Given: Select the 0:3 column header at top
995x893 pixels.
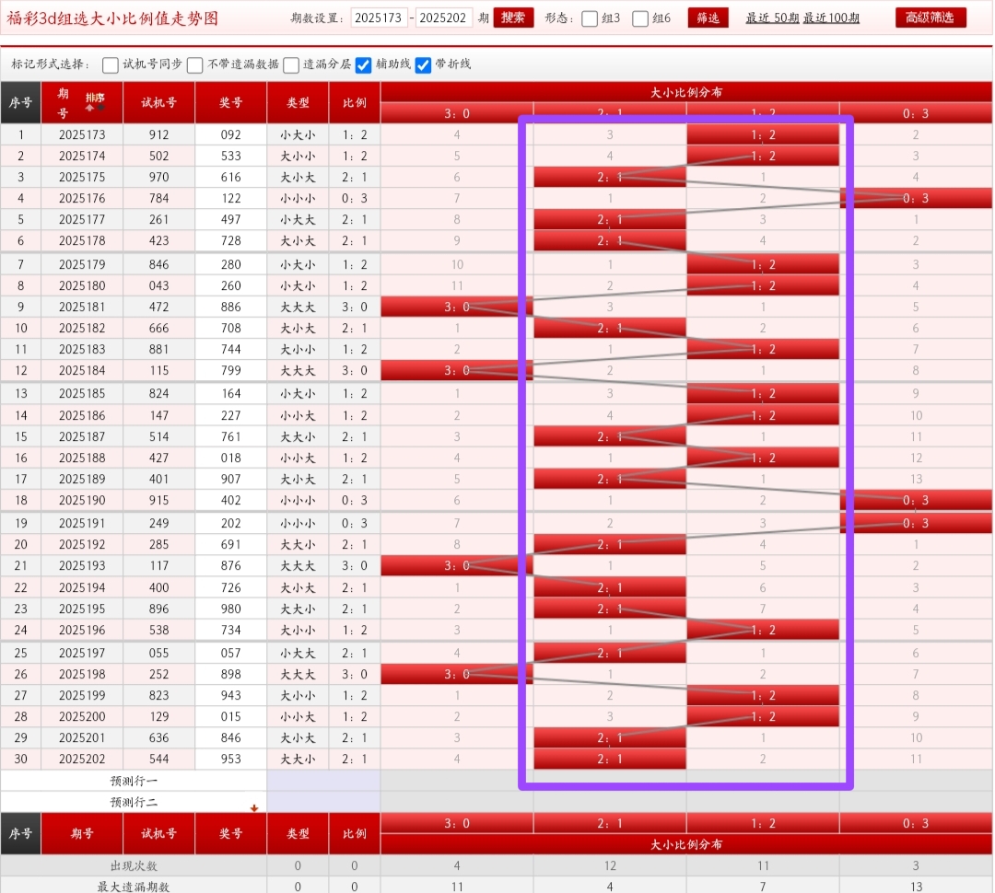Looking at the screenshot, I should tap(915, 113).
